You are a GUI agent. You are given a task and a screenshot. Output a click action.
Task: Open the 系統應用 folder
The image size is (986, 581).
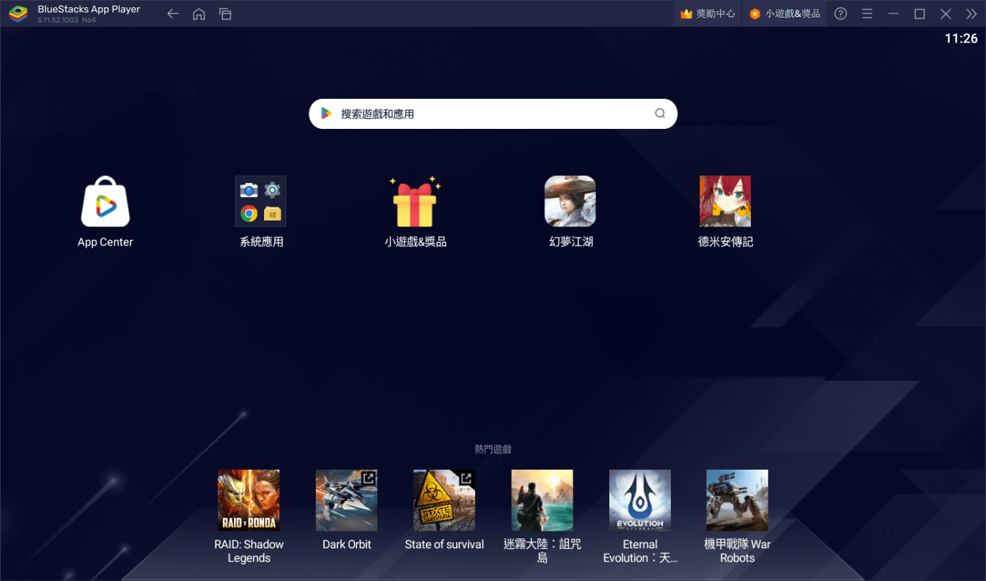(x=261, y=202)
